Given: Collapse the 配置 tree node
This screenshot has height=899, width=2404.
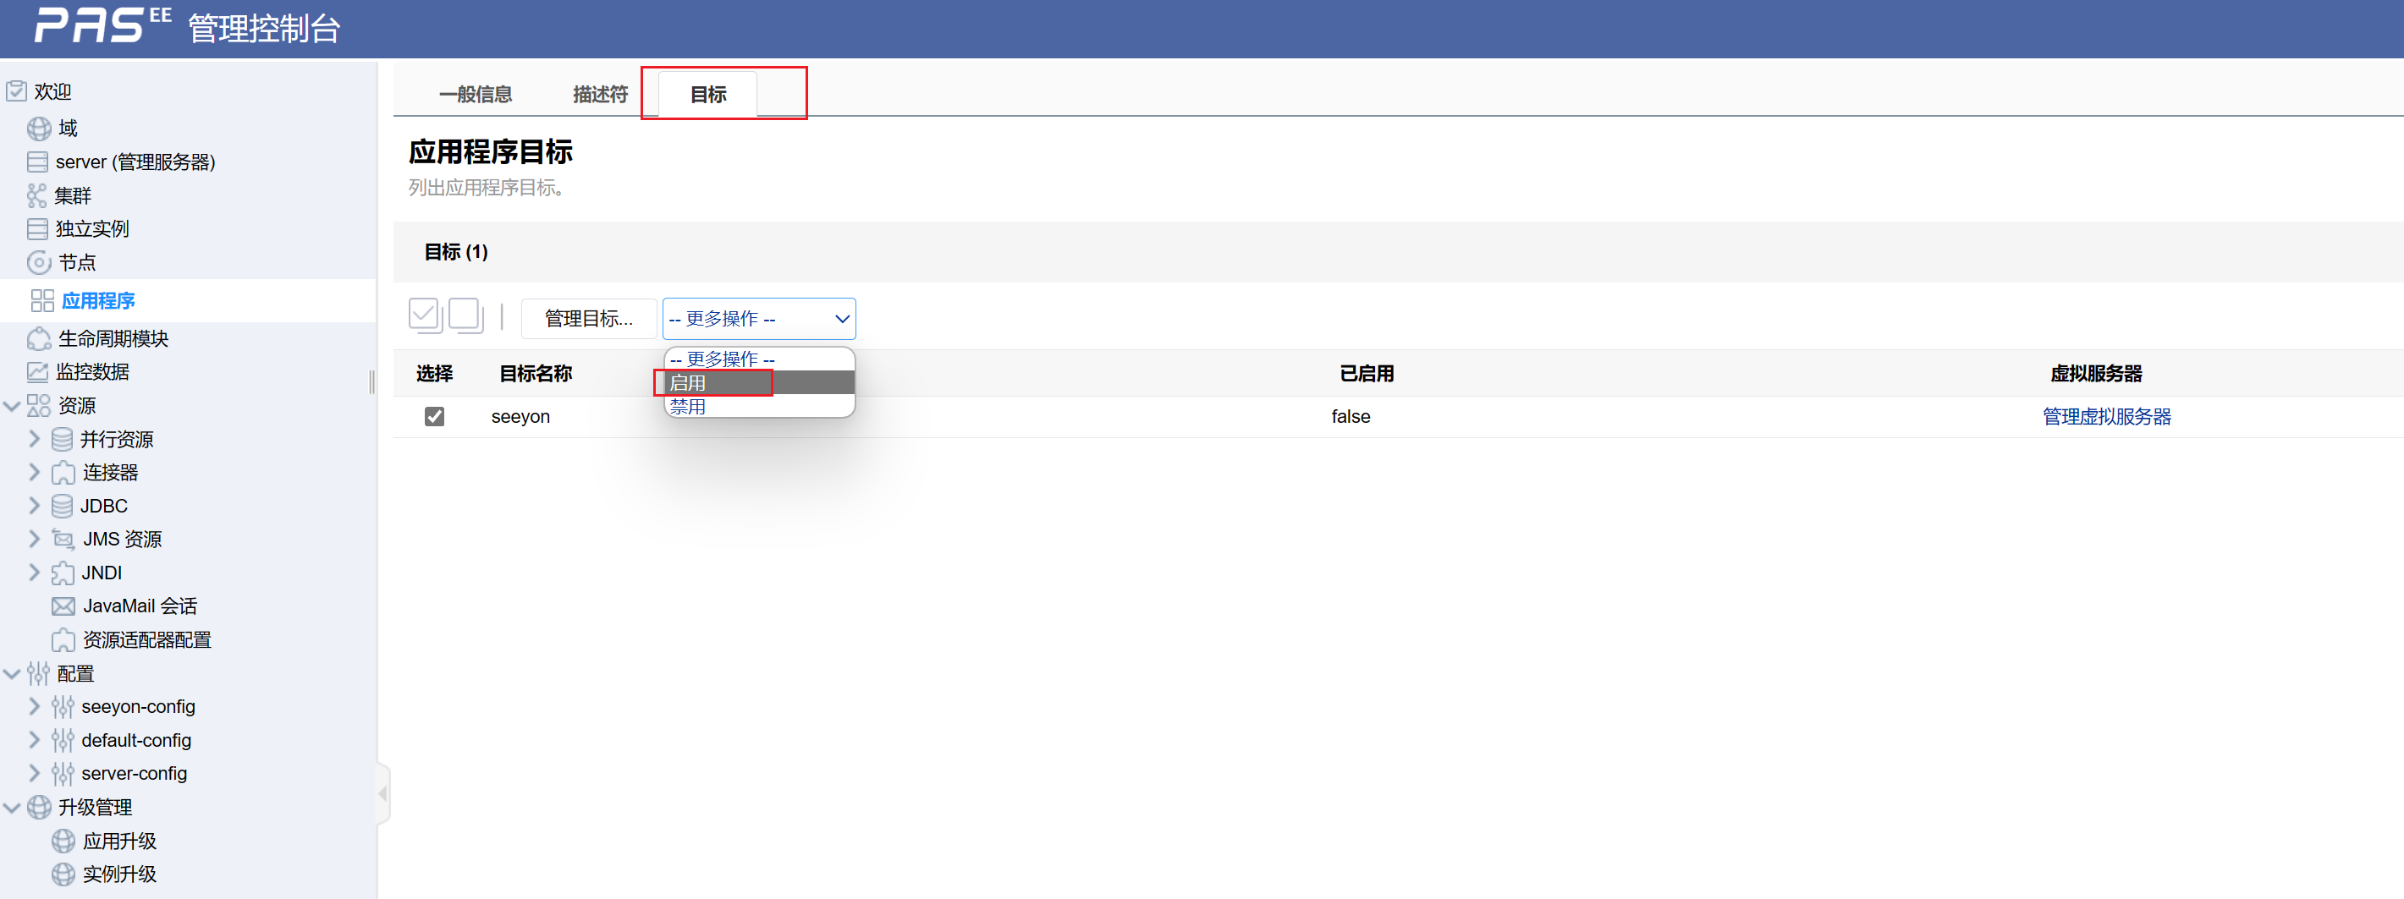Looking at the screenshot, I should point(12,673).
